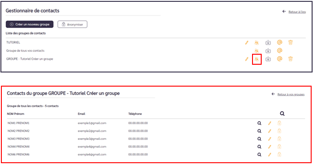Click the NOM6 PRENOM6 name cell
This screenshot has width=313, height=165.
[18, 155]
